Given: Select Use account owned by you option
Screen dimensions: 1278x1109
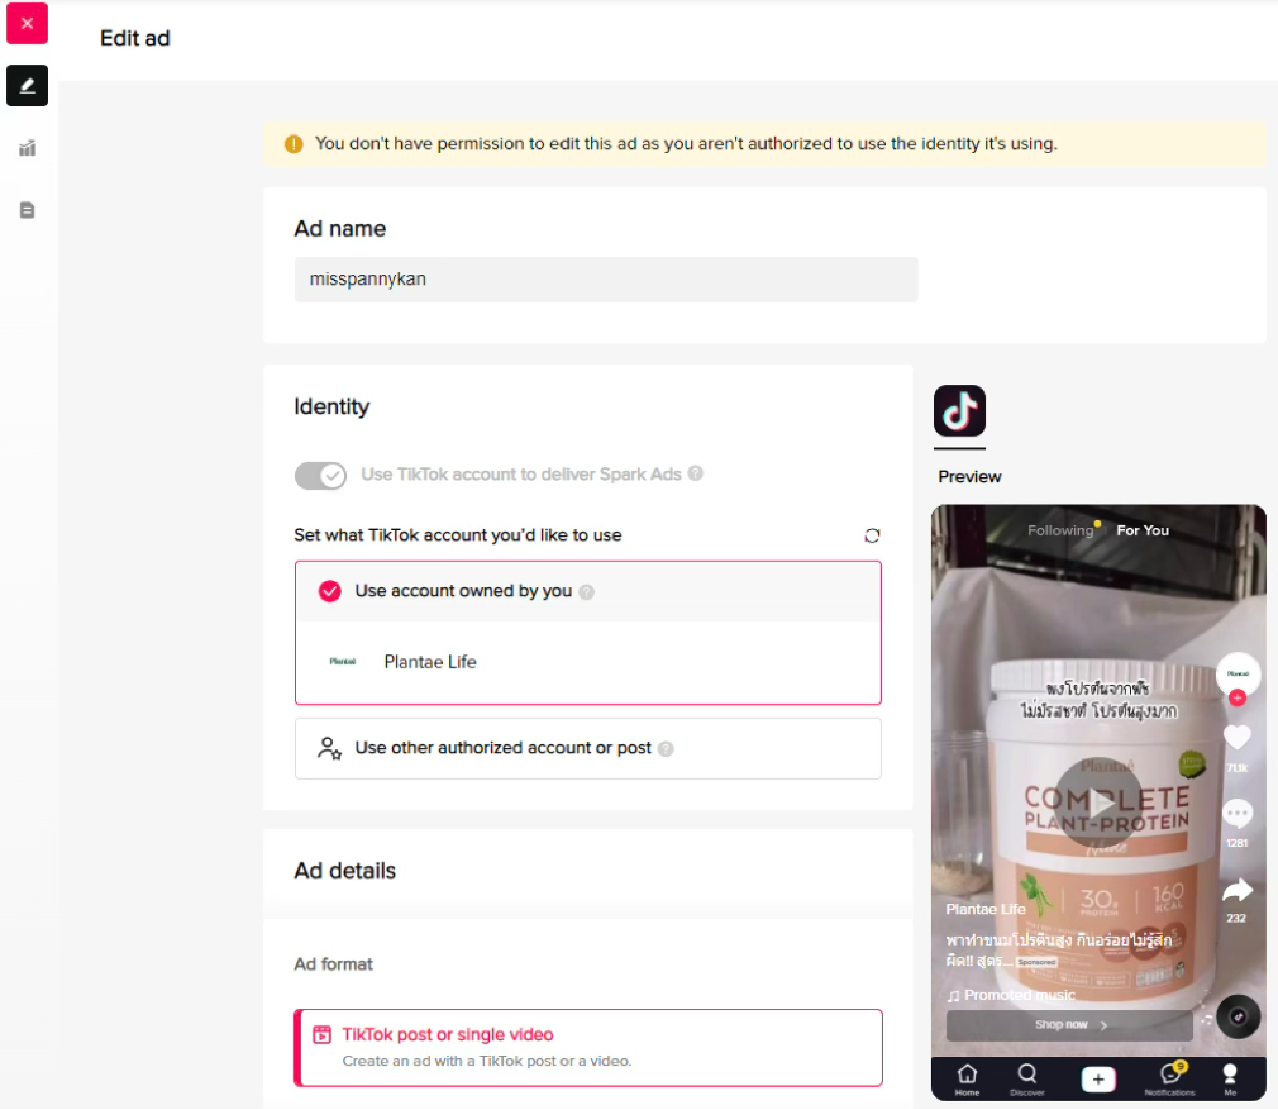Looking at the screenshot, I should [x=588, y=591].
